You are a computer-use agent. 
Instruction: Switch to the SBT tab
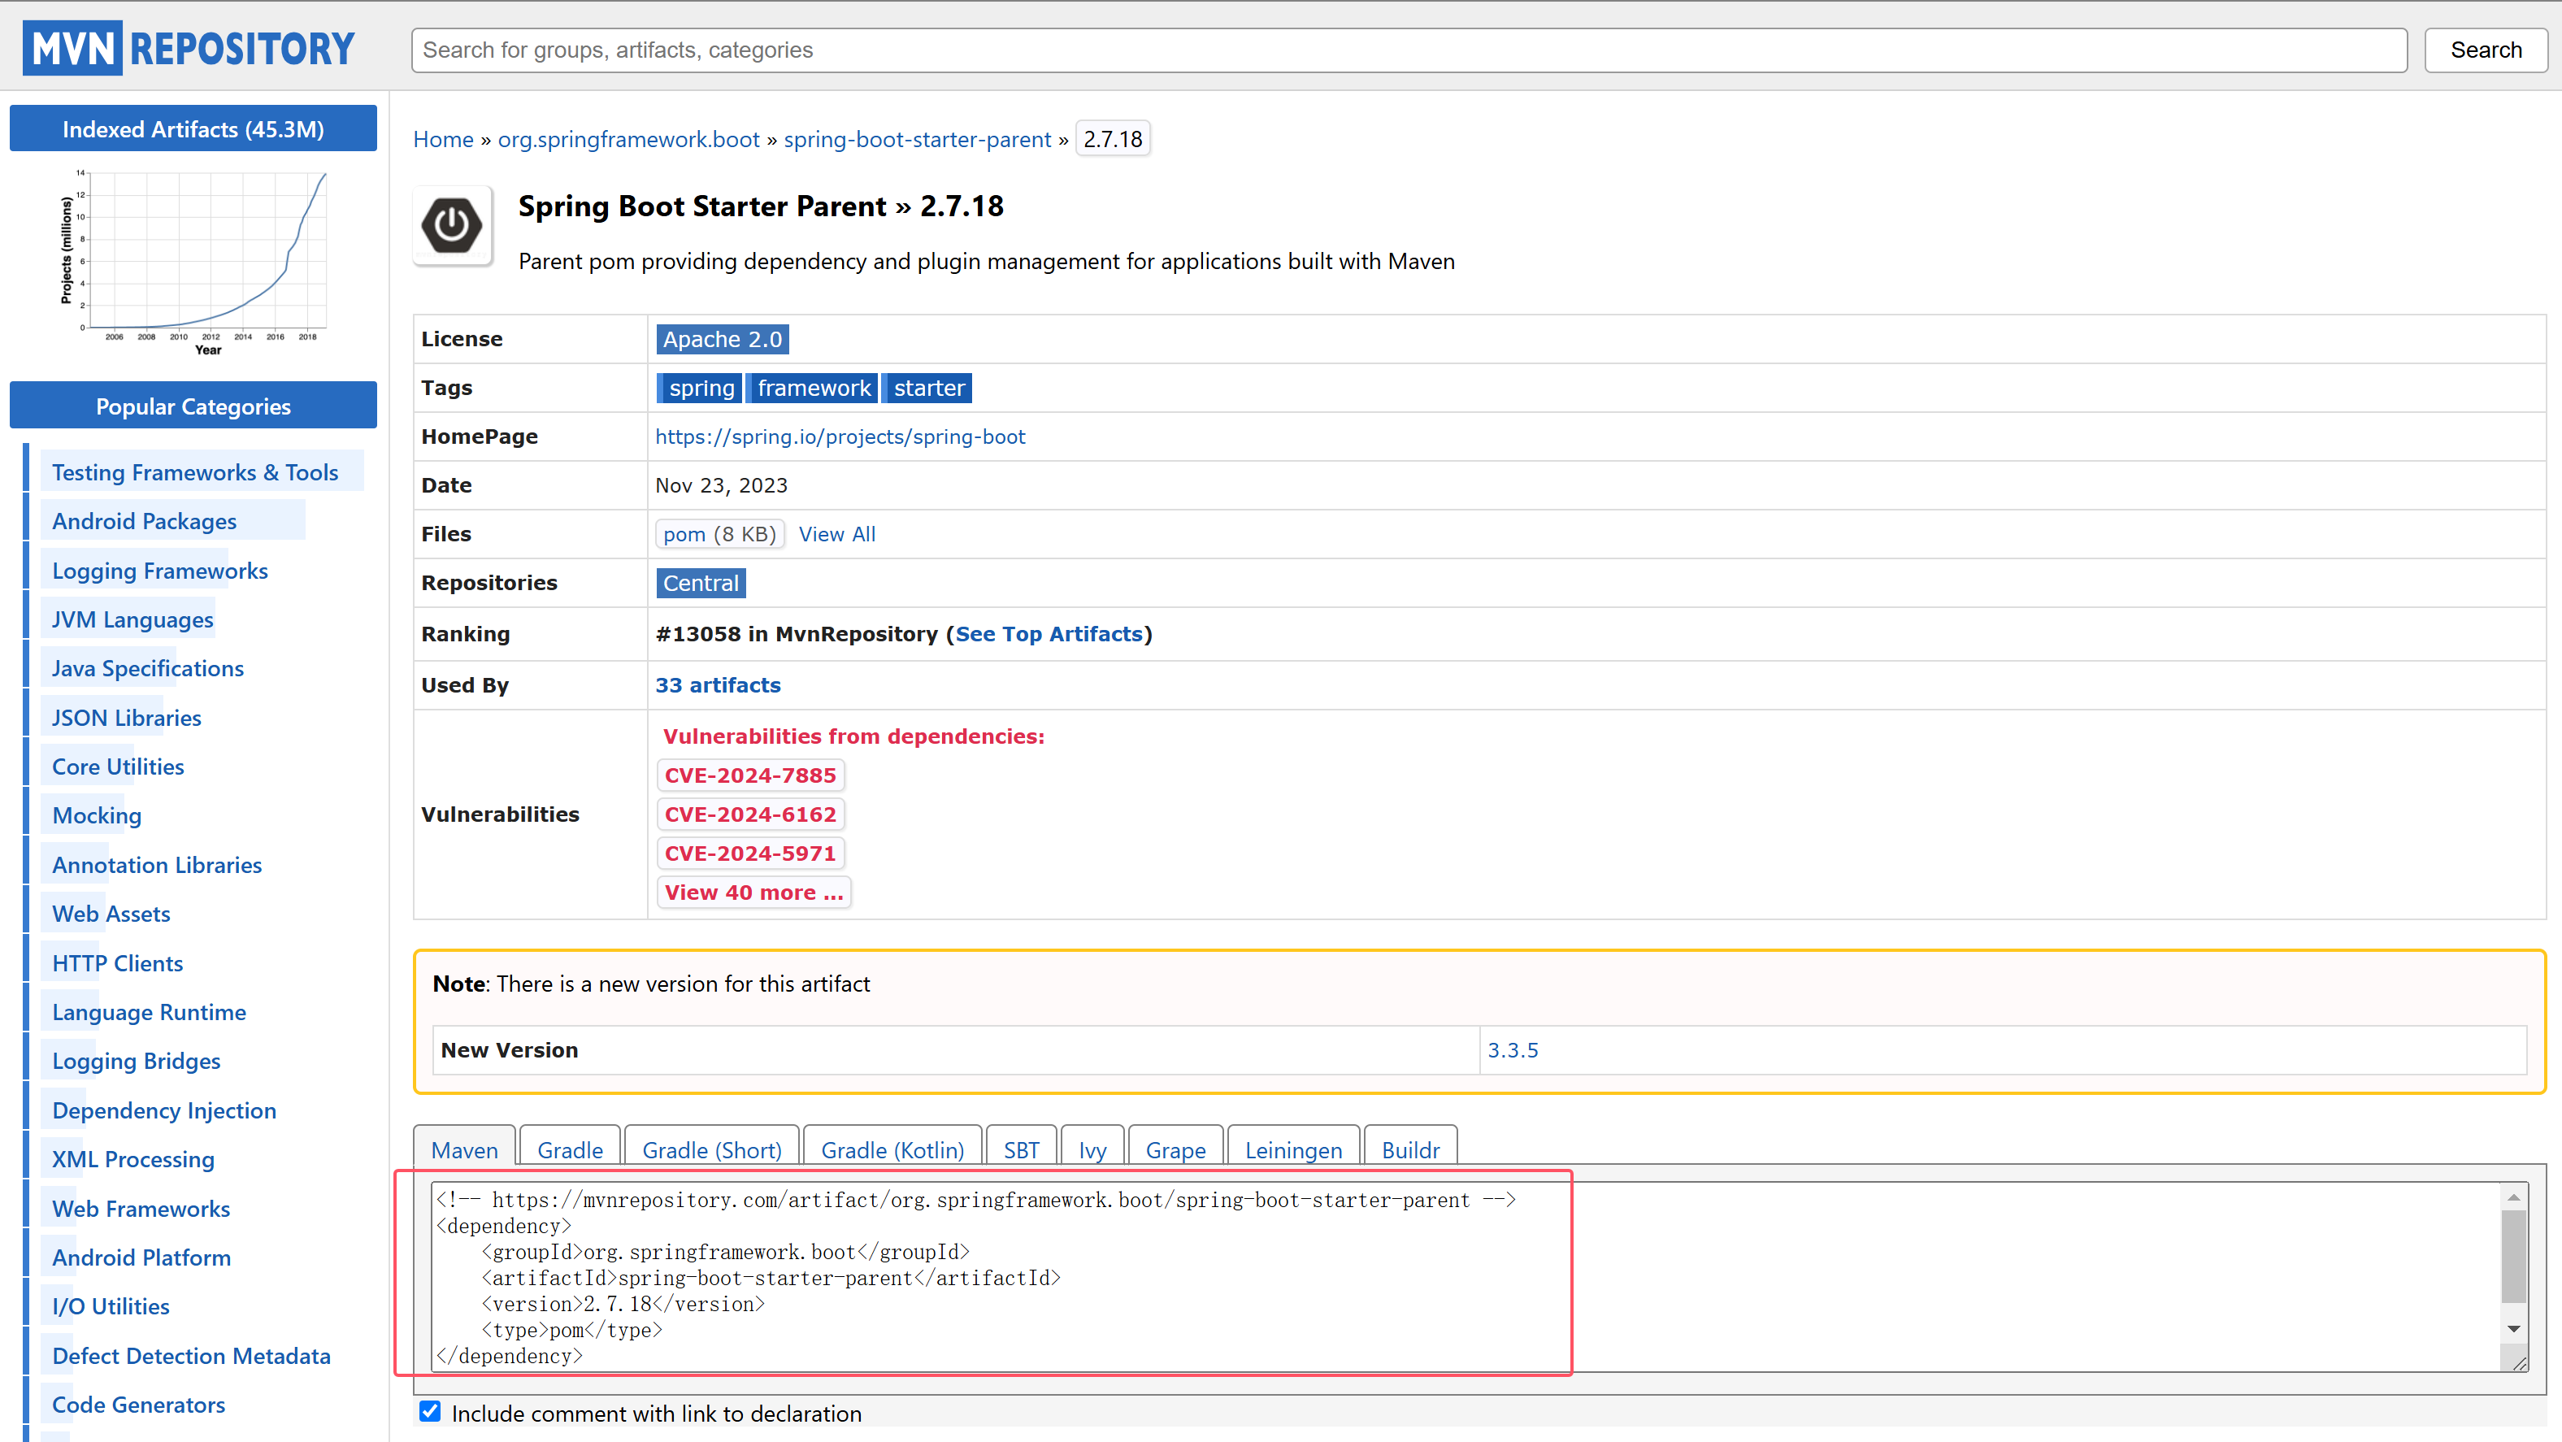1022,1149
